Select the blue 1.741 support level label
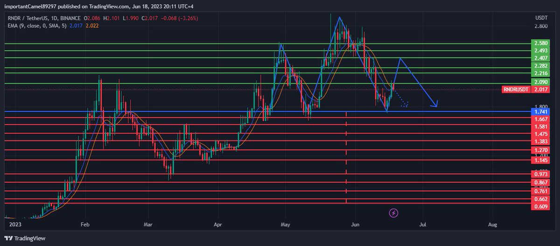560x246 pixels. (x=541, y=112)
